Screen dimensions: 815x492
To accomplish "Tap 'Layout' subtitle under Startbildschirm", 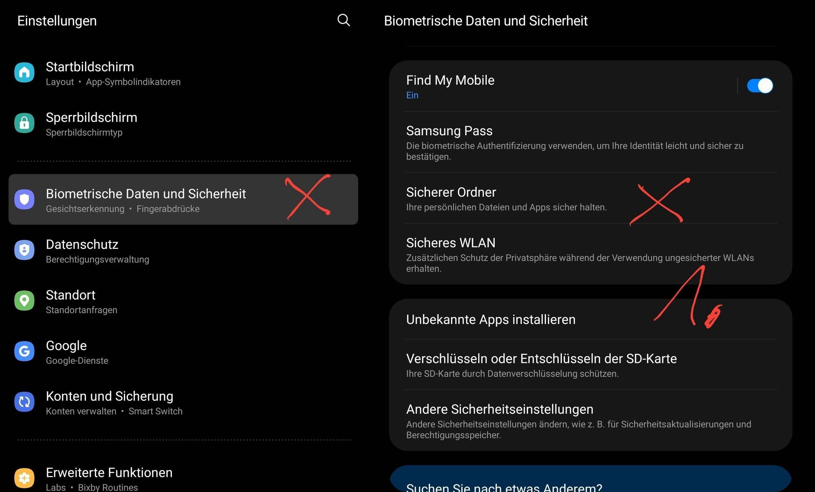I will pyautogui.click(x=60, y=82).
